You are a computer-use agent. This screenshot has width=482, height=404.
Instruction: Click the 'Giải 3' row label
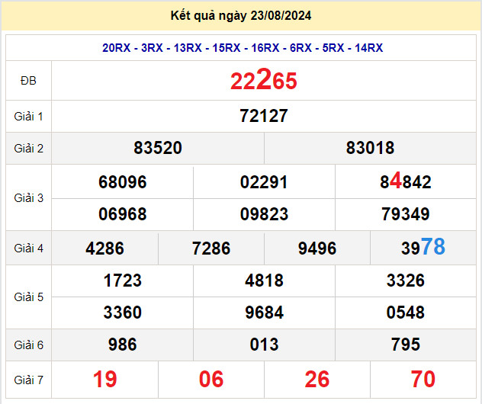tap(28, 198)
